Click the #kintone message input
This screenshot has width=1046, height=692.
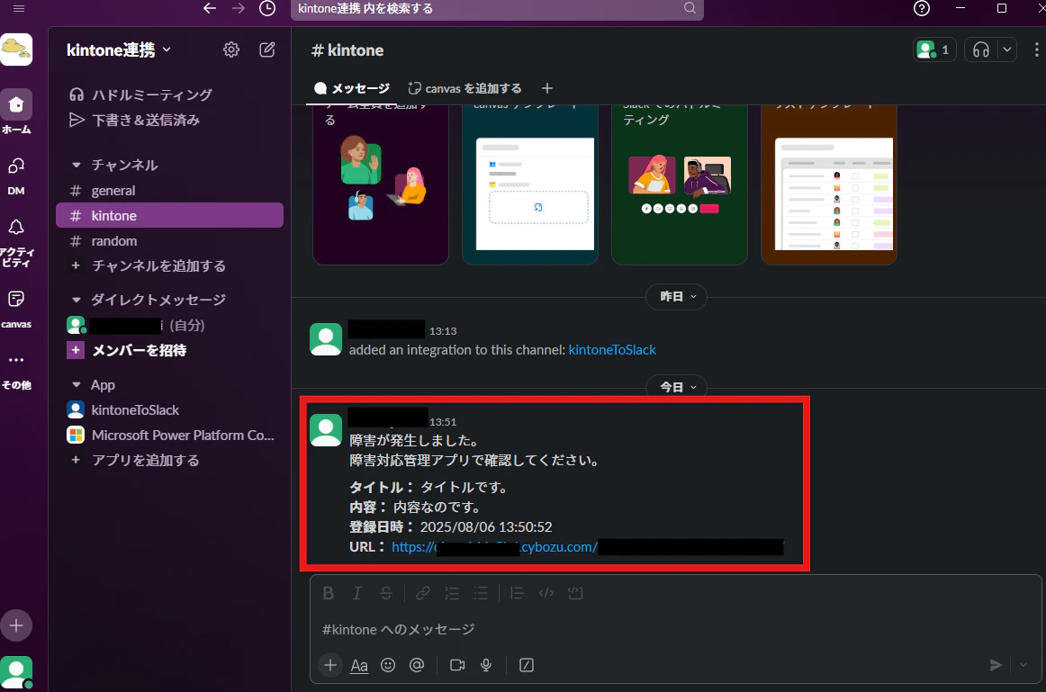pyautogui.click(x=673, y=629)
